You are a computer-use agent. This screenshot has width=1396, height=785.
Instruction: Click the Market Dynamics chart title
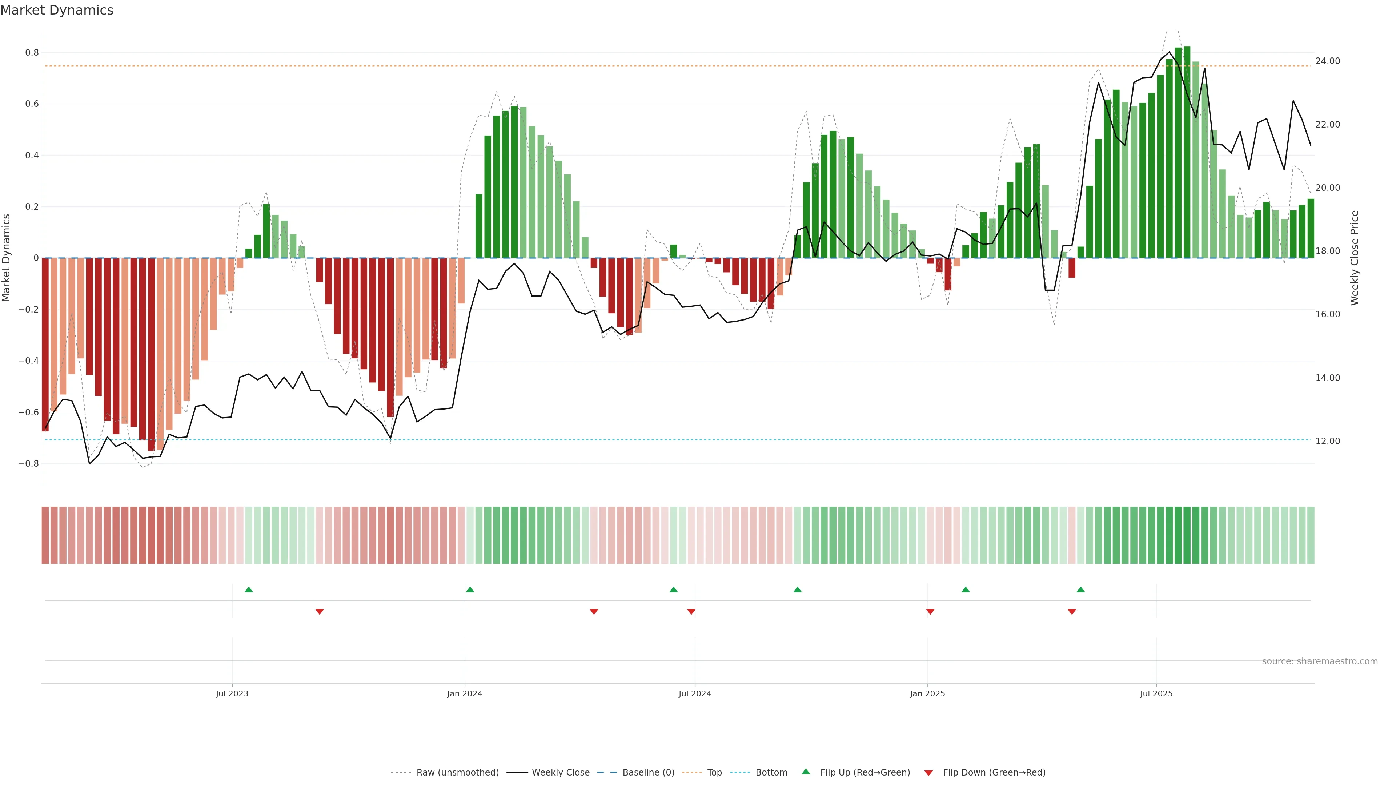(57, 10)
